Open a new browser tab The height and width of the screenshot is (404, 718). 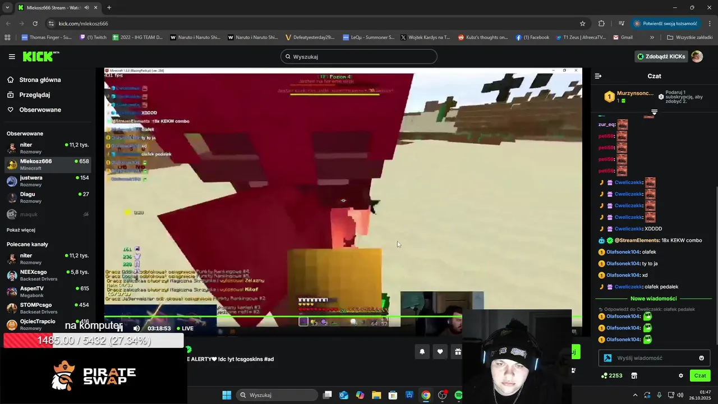pyautogui.click(x=109, y=8)
